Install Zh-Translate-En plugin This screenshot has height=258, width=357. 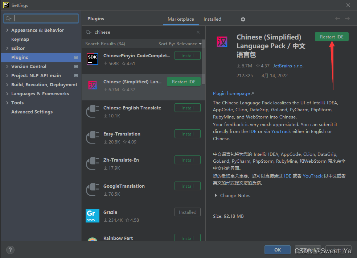tap(187, 160)
